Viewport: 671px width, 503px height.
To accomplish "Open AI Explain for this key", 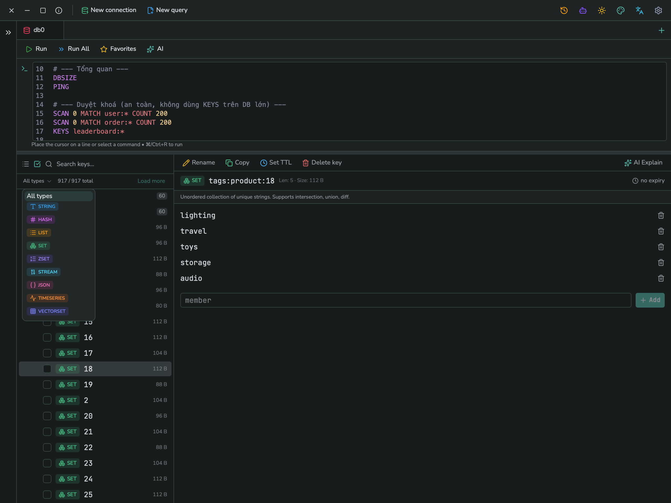I will click(x=643, y=162).
